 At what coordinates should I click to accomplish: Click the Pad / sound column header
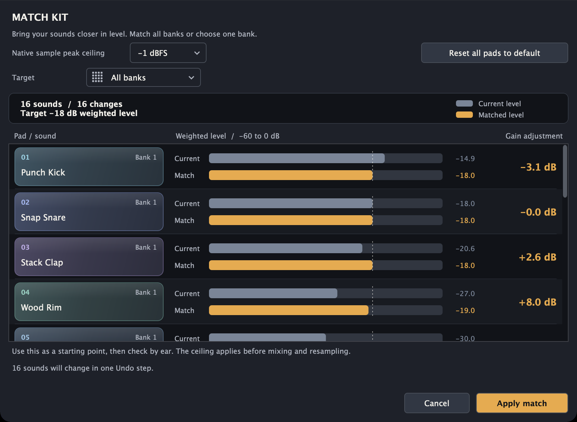35,136
